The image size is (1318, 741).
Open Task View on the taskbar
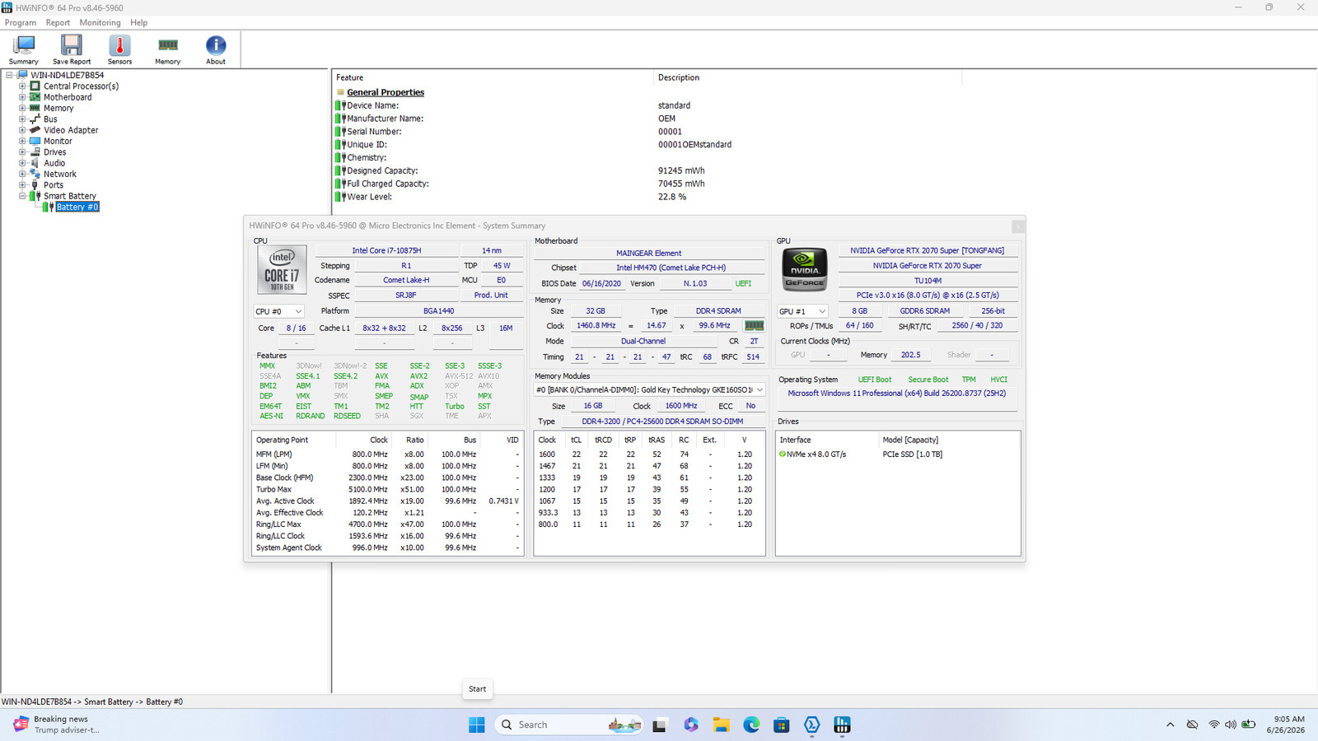click(659, 725)
